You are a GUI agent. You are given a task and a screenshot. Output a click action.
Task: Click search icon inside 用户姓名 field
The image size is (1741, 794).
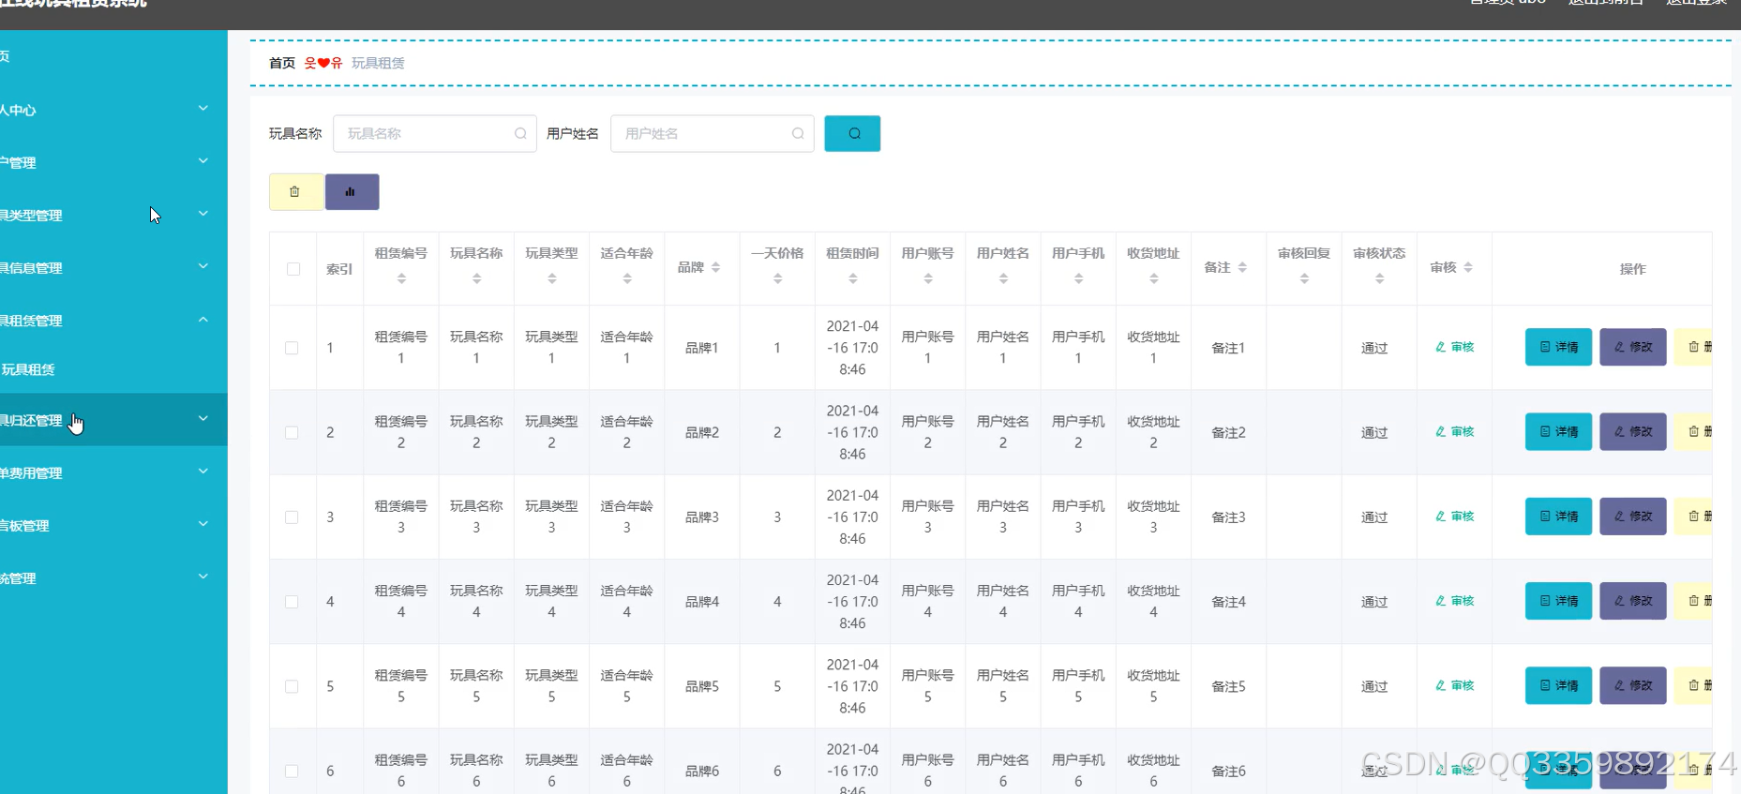(798, 133)
